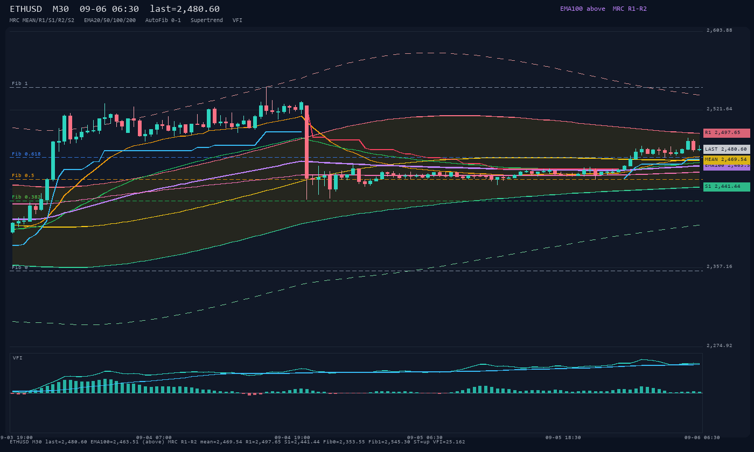Click the Fib 0.382 level label
This screenshot has width=754, height=452.
[26, 197]
